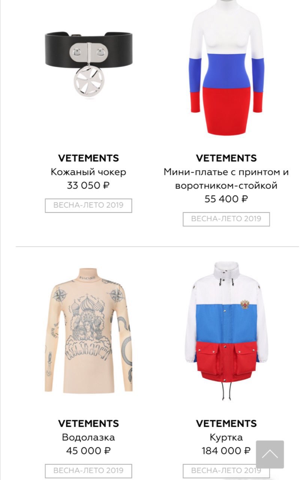Open the Куртка product title
Image resolution: width=307 pixels, height=480 pixels.
[226, 437]
